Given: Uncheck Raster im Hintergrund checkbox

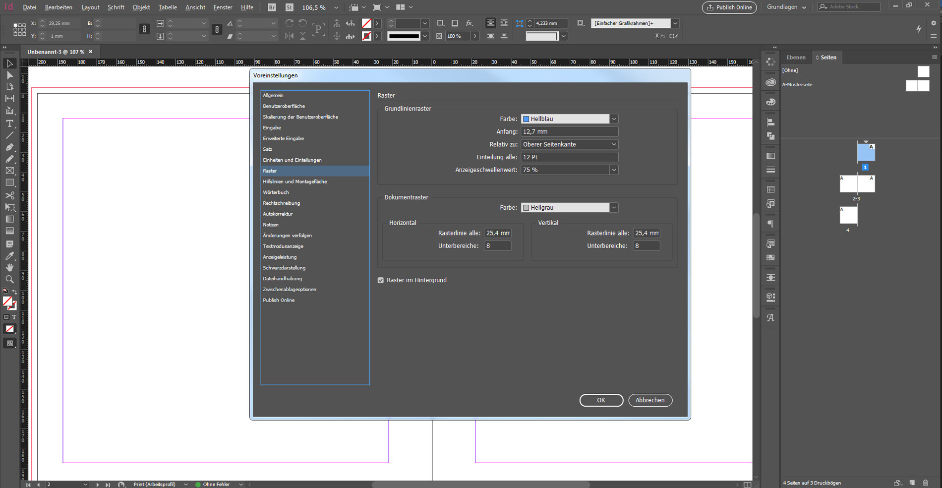Looking at the screenshot, I should pyautogui.click(x=381, y=280).
